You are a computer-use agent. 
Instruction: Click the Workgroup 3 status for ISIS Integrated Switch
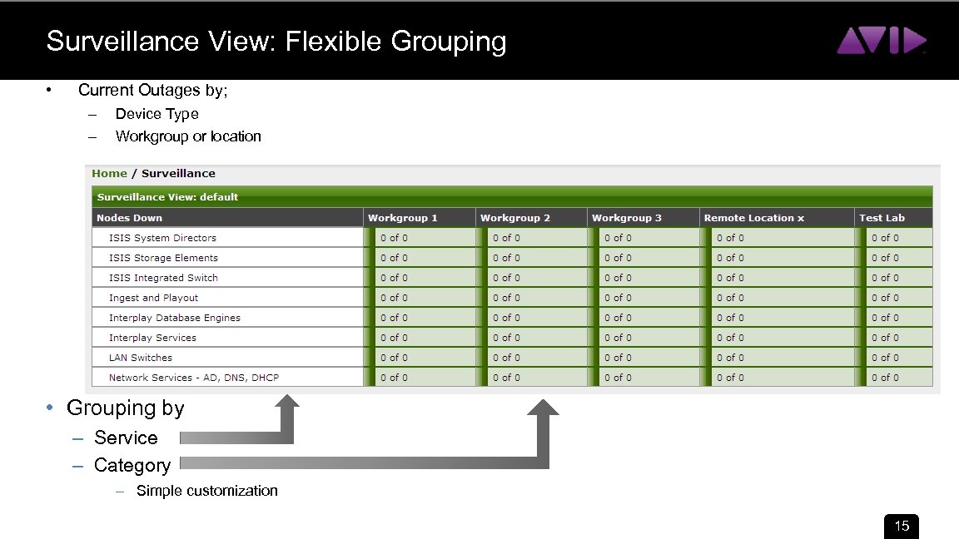pyautogui.click(x=650, y=277)
